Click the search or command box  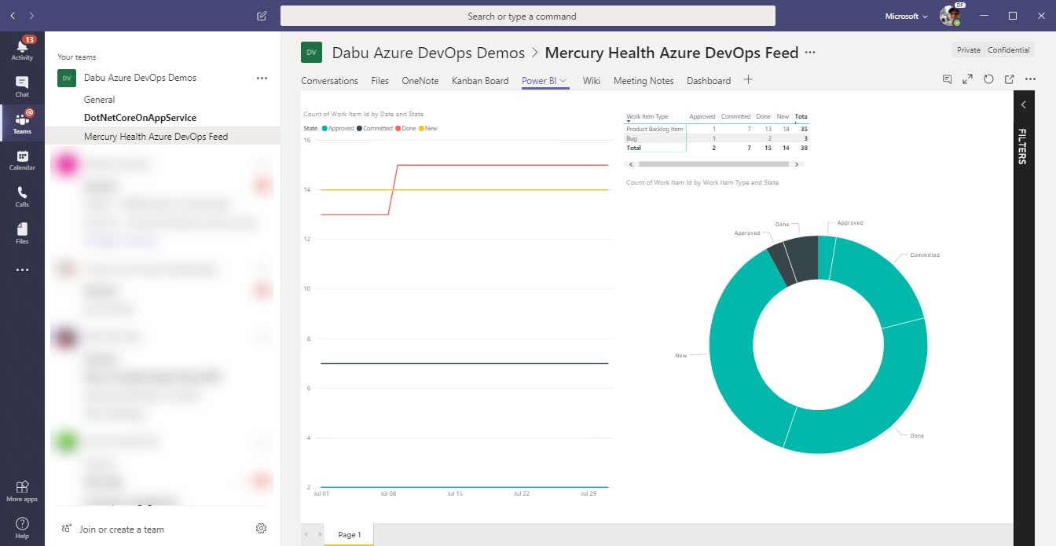[x=527, y=16]
